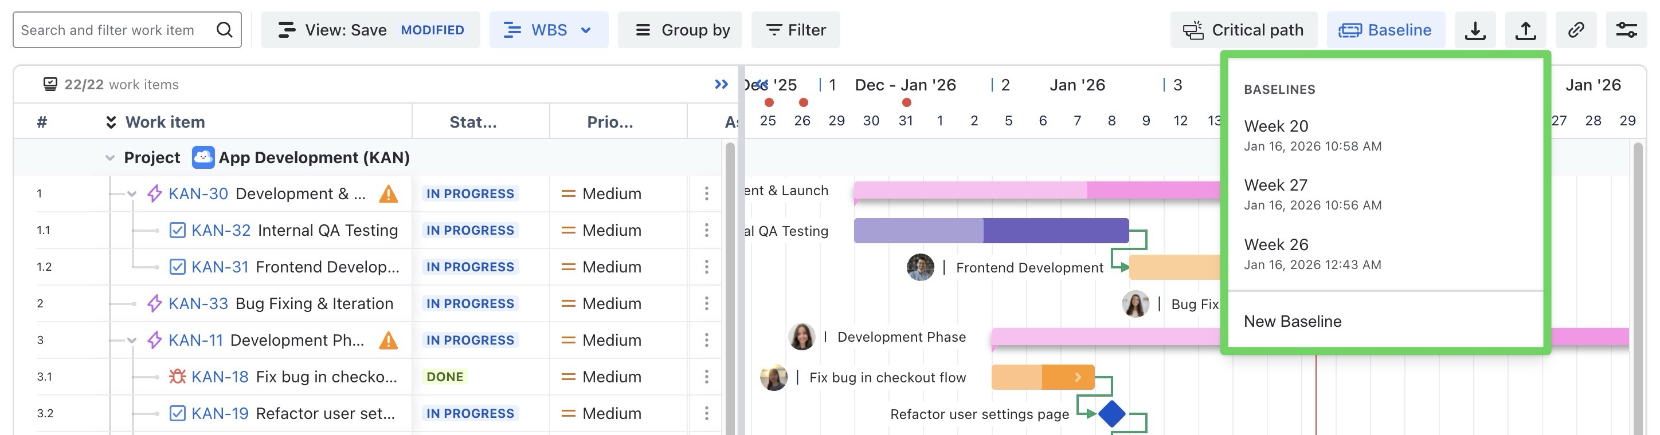Open the WBS dropdown

(x=549, y=30)
